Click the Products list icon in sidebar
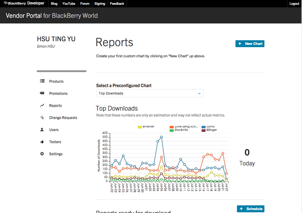The height and width of the screenshot is (213, 302). point(42,81)
